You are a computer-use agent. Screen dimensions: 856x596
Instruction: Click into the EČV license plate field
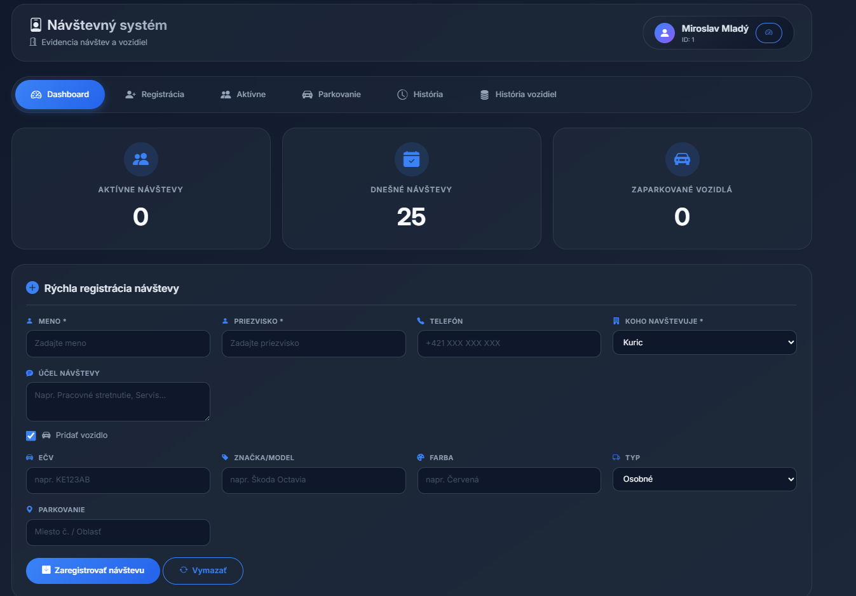[118, 480]
